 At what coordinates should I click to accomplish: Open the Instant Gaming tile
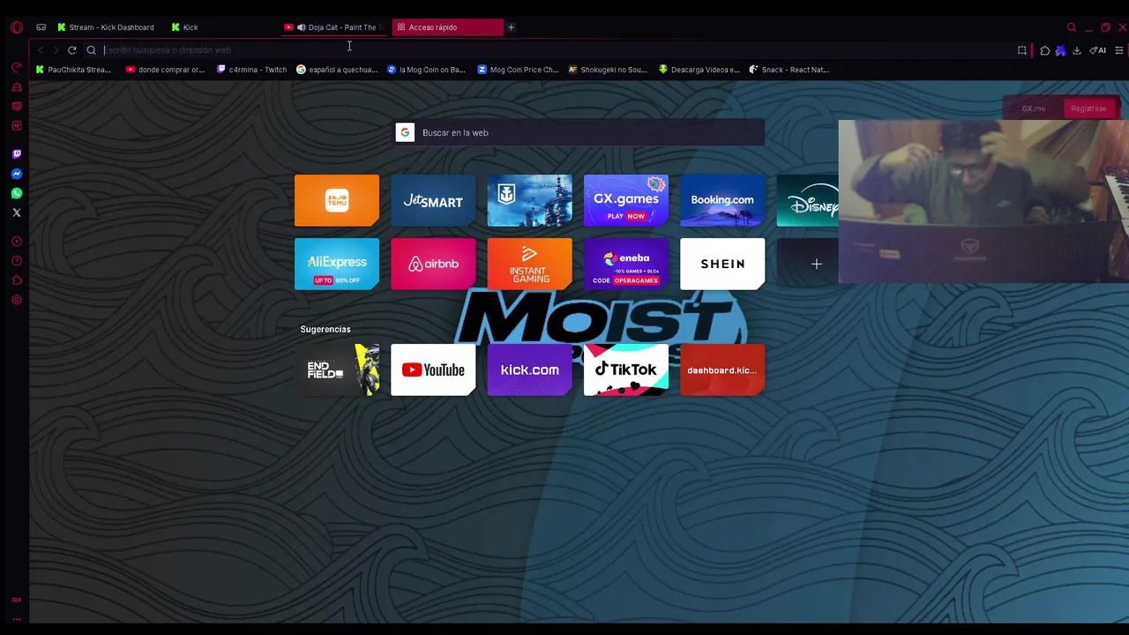pyautogui.click(x=529, y=264)
